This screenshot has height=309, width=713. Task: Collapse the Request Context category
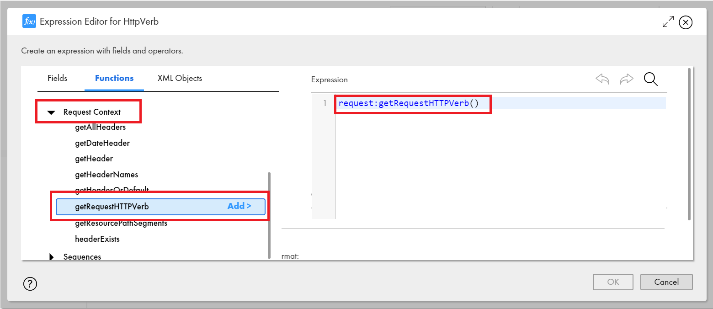(x=51, y=112)
